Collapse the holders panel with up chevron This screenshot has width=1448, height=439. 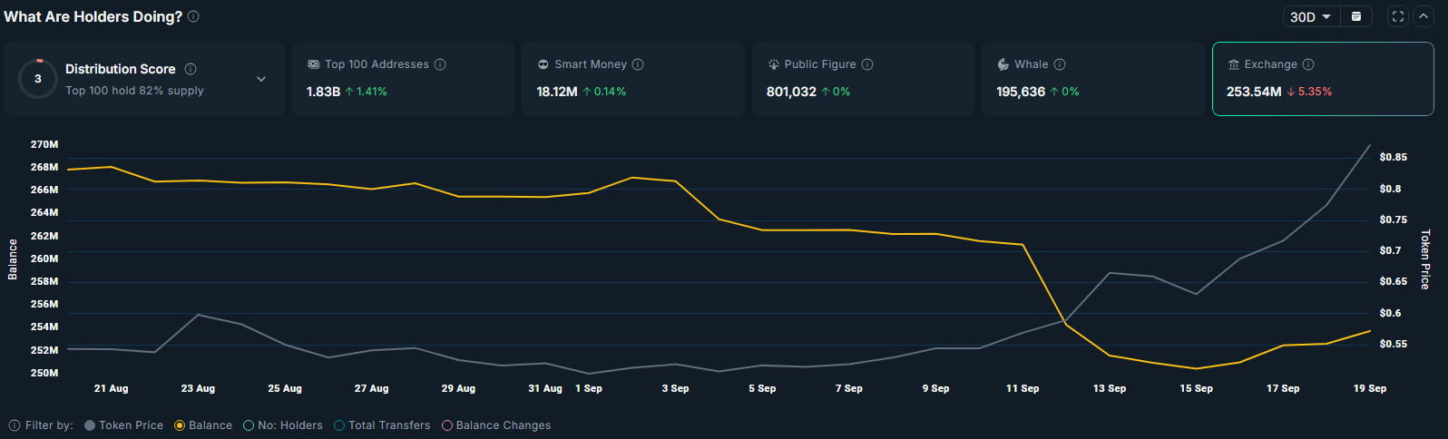pos(1424,16)
